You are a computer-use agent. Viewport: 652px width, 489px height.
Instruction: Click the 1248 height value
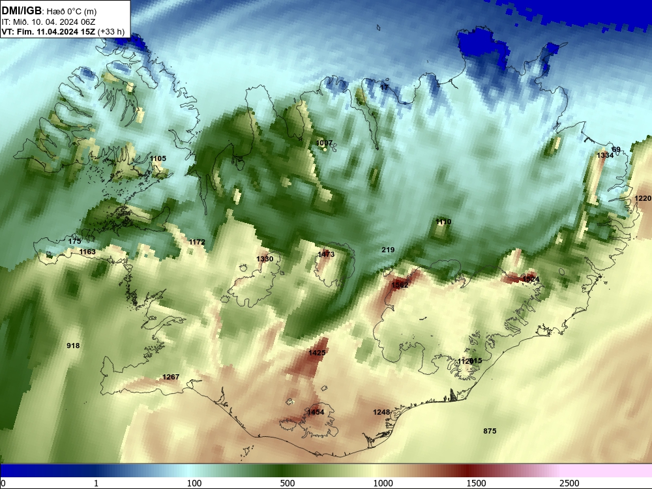(x=381, y=412)
